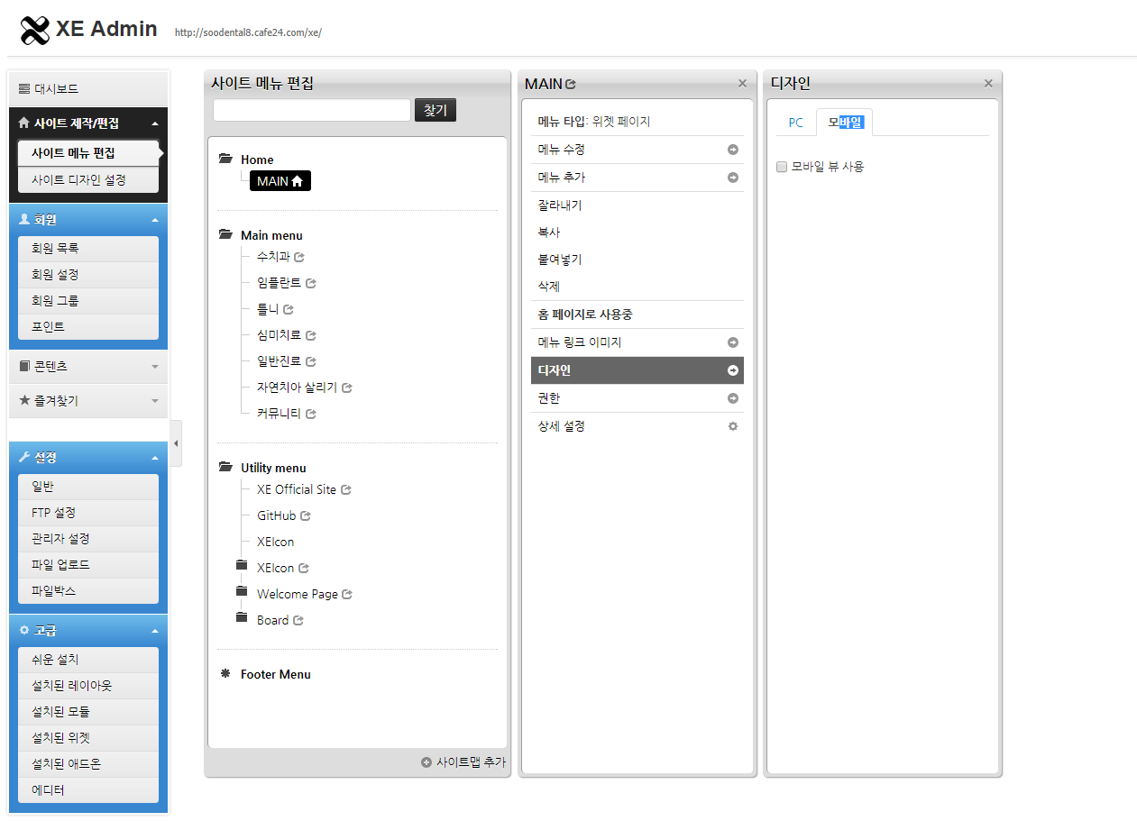The width and height of the screenshot is (1137, 821).
Task: Click plus icon for 사이트맵 추가
Action: click(426, 762)
